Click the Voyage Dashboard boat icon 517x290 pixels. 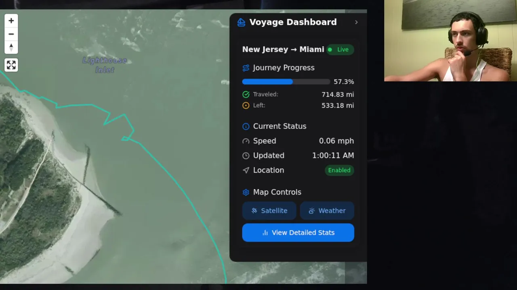pyautogui.click(x=241, y=22)
